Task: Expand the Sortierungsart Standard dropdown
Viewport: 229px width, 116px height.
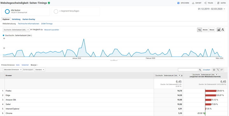Action: 39,70
